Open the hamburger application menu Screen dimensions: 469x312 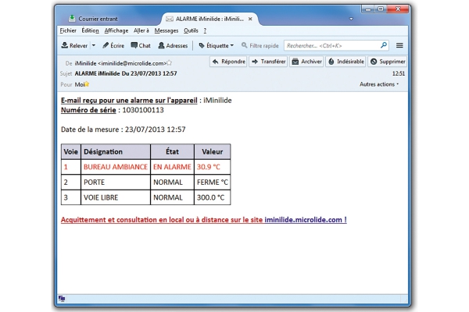pyautogui.click(x=399, y=45)
